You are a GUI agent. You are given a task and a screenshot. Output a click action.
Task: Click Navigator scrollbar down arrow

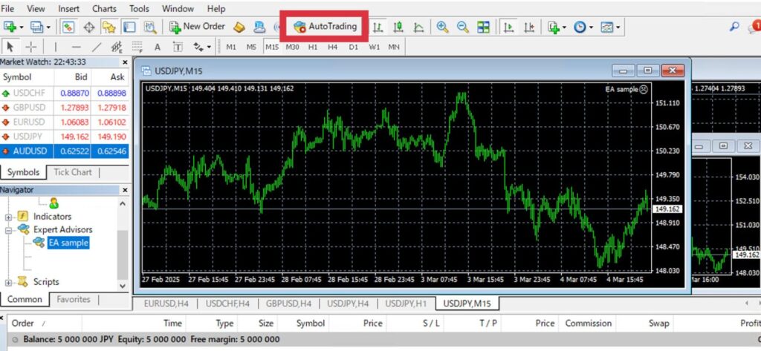point(123,286)
